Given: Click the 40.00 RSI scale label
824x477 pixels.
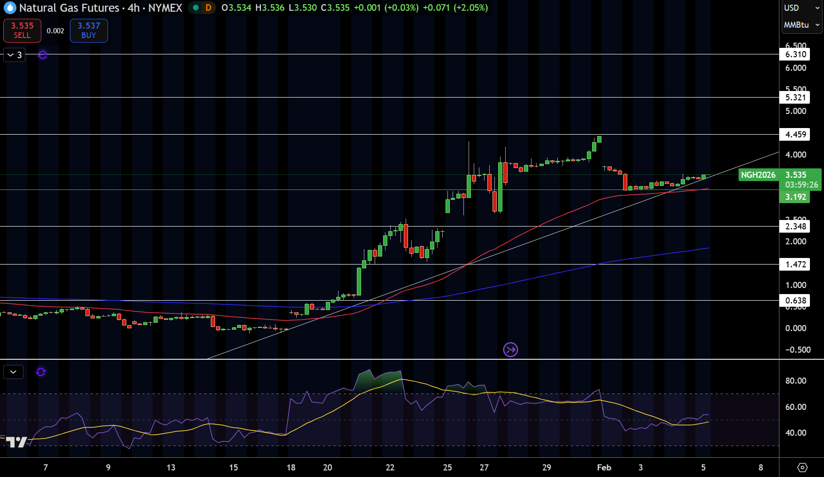Looking at the screenshot, I should [x=795, y=433].
